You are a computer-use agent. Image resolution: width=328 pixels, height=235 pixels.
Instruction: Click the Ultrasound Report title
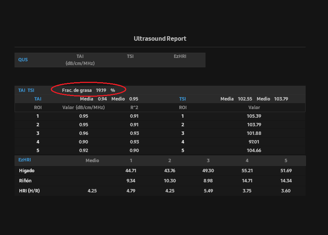(160, 39)
